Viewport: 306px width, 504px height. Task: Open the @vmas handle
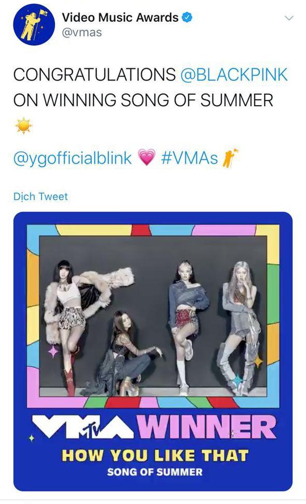[x=81, y=33]
